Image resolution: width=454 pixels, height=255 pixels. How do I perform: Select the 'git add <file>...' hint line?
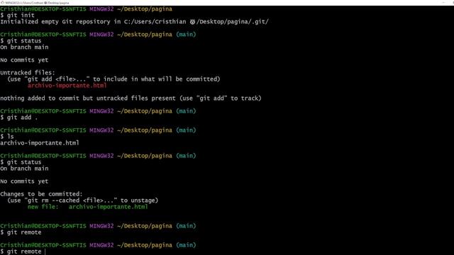pyautogui.click(x=113, y=79)
